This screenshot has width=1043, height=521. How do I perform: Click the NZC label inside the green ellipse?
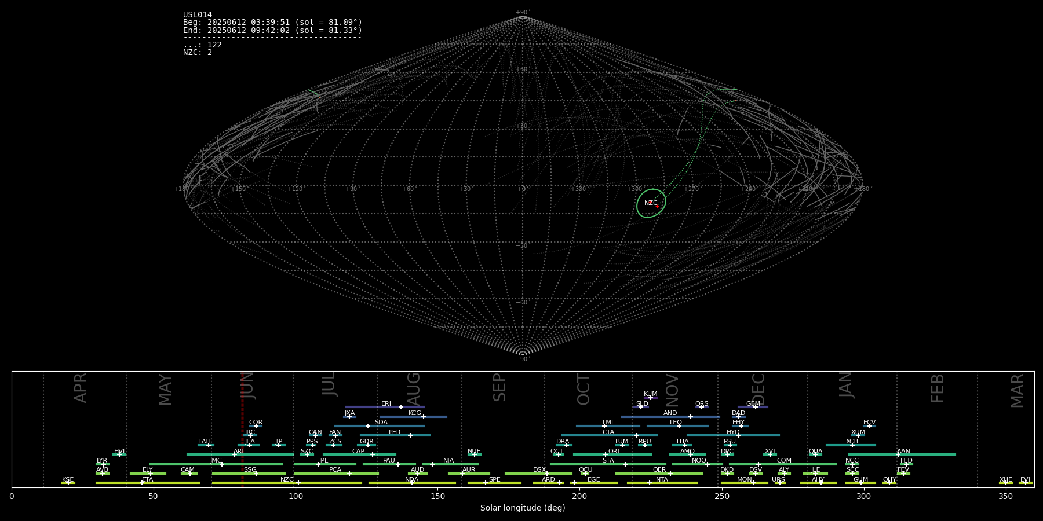pyautogui.click(x=651, y=203)
